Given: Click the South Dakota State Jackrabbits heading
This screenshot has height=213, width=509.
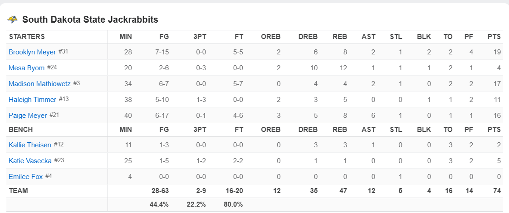Looking at the screenshot, I should [x=90, y=19].
